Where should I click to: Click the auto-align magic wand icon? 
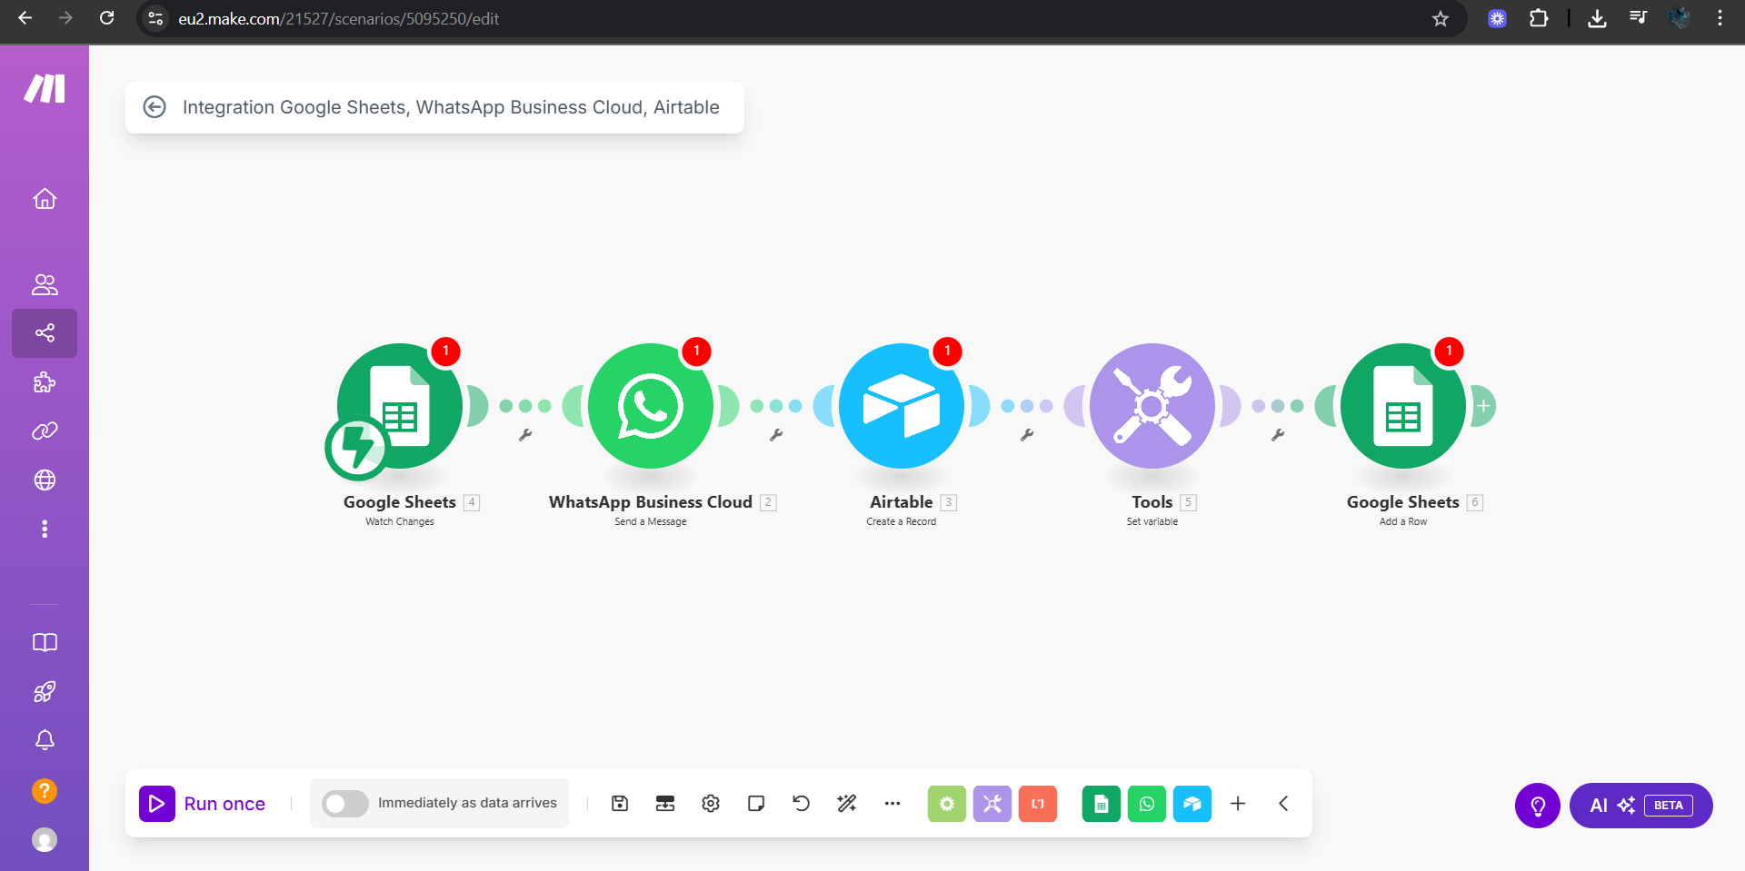click(847, 803)
